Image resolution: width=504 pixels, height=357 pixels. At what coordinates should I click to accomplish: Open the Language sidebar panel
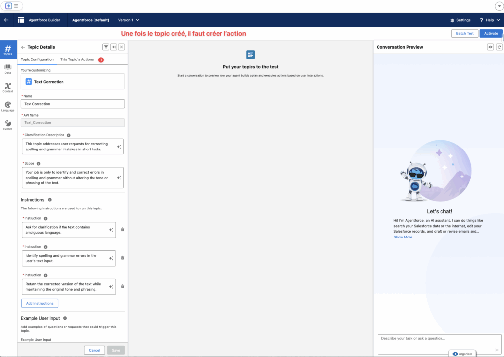(8, 106)
